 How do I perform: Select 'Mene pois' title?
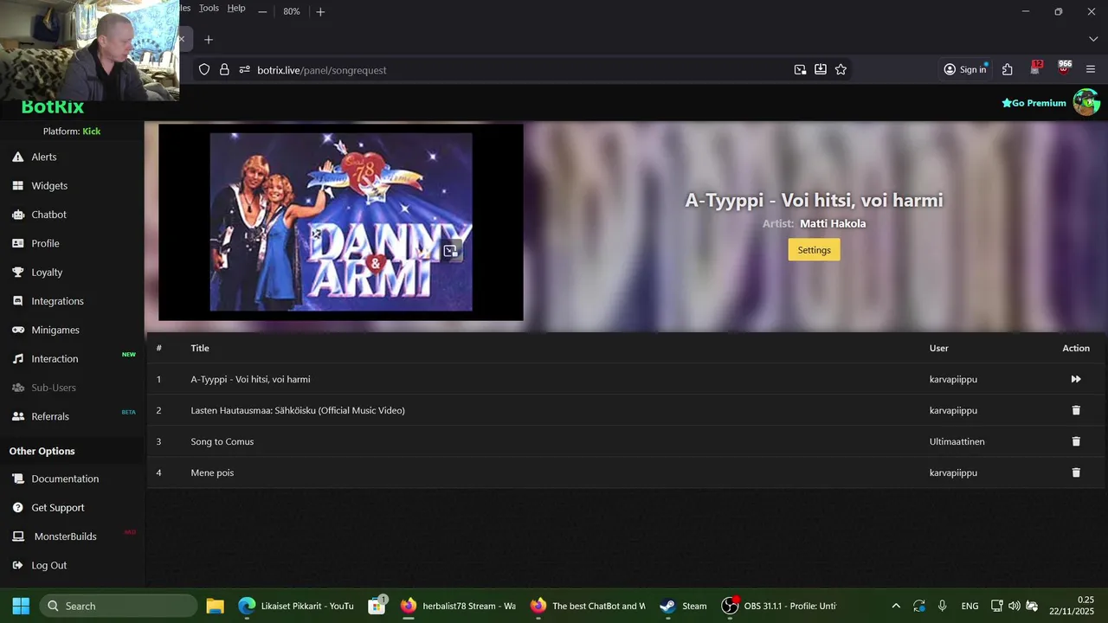(x=212, y=472)
